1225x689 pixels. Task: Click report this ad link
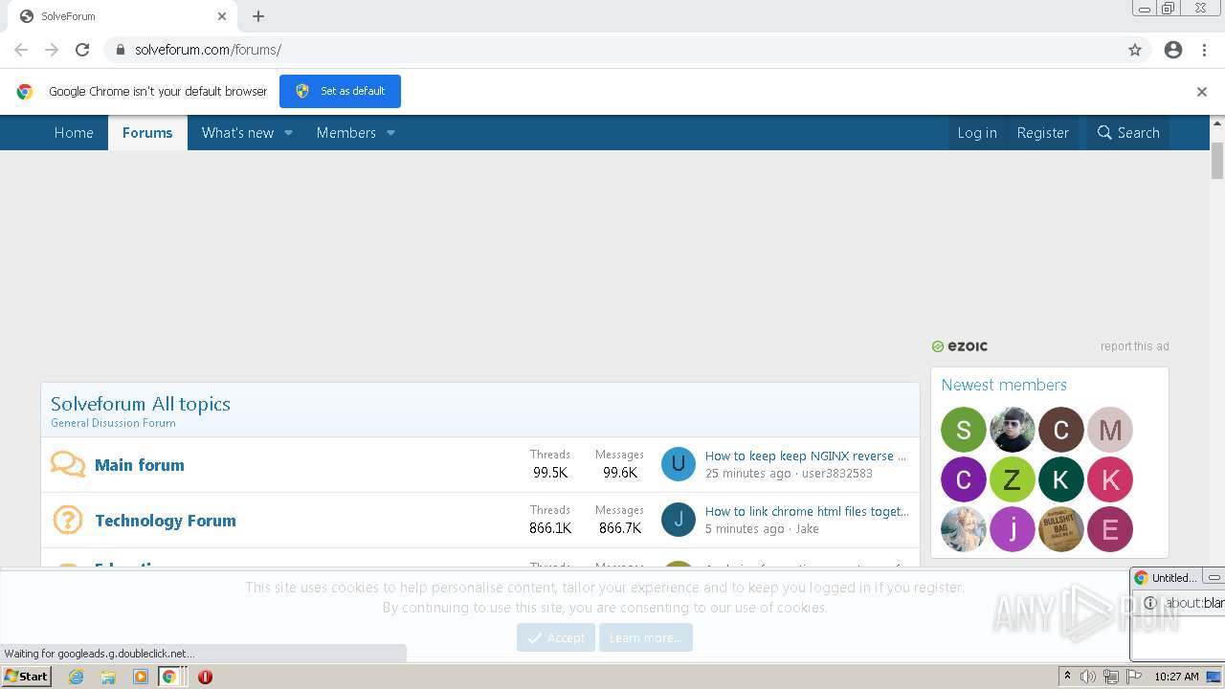tap(1134, 346)
